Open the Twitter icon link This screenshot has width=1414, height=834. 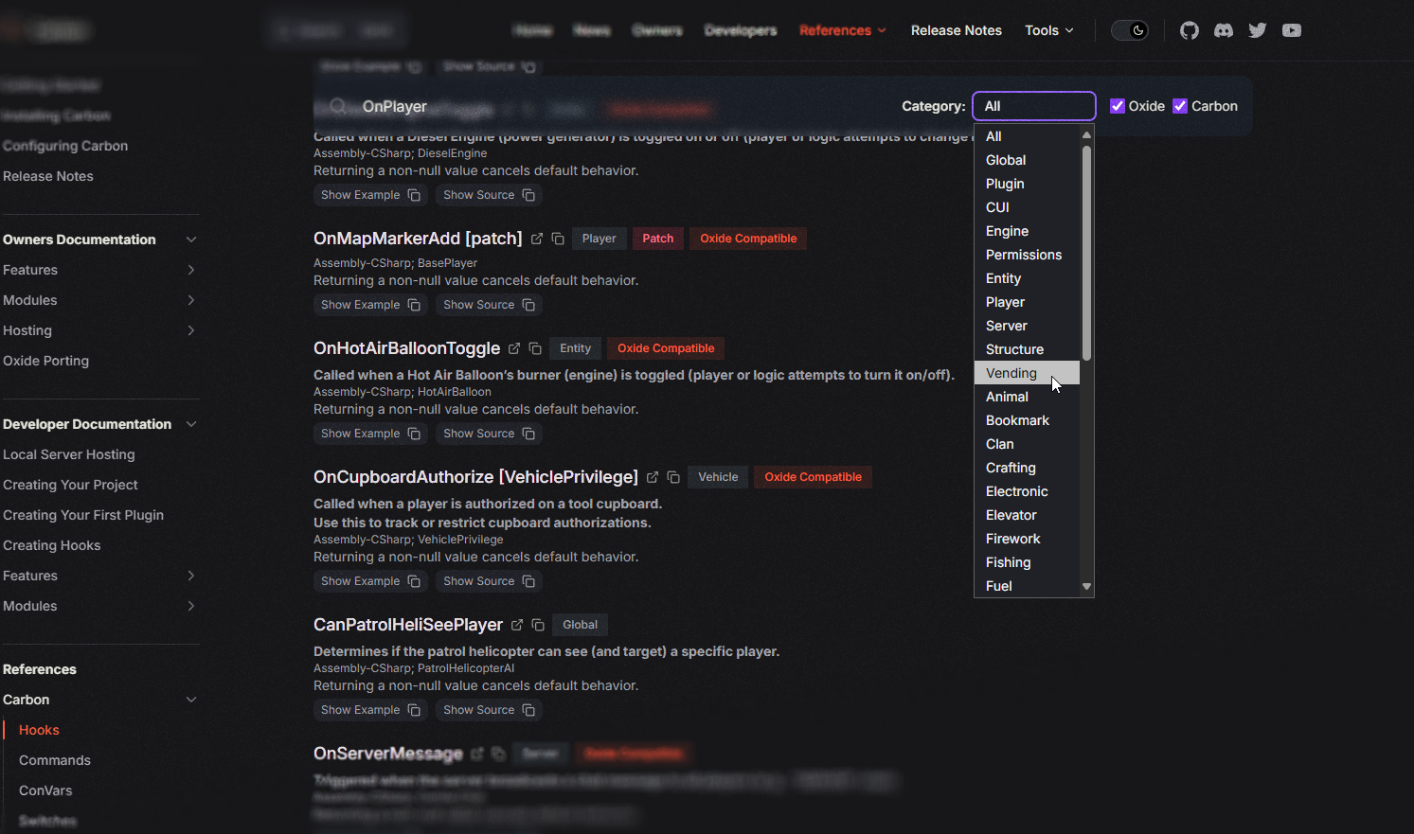tap(1258, 30)
